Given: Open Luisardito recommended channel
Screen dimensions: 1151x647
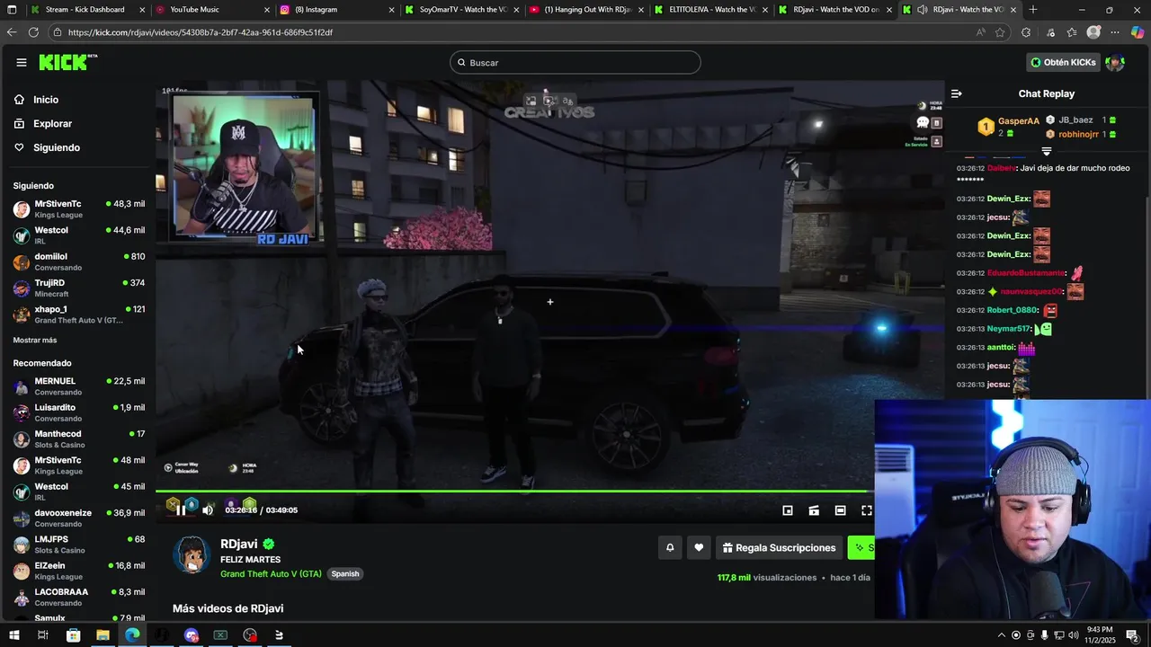Looking at the screenshot, I should [79, 412].
